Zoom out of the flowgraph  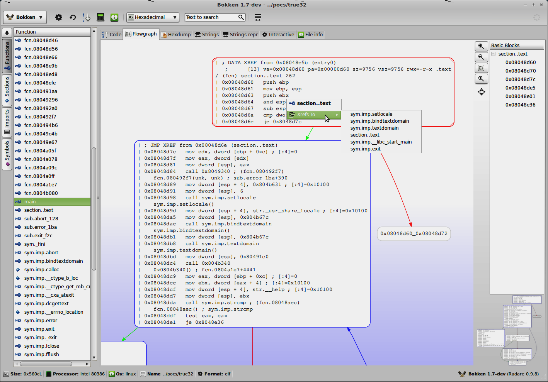click(x=481, y=57)
